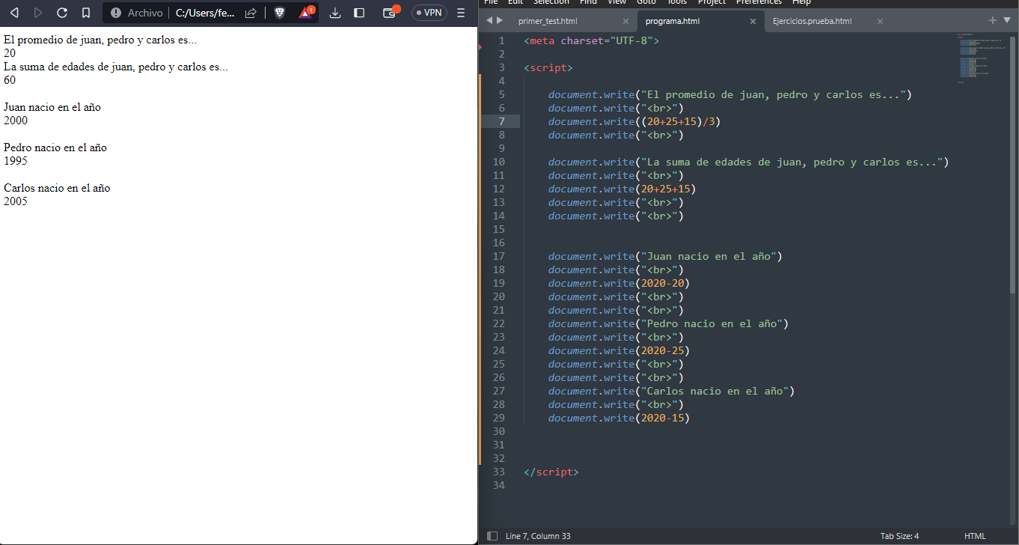The width and height of the screenshot is (1019, 545).
Task: Click the "Carlos nacio en el año" code string
Action: tap(714, 391)
